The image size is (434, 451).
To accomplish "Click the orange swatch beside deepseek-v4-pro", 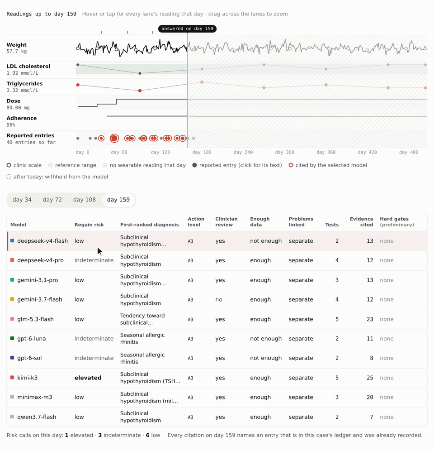I will (x=12, y=260).
